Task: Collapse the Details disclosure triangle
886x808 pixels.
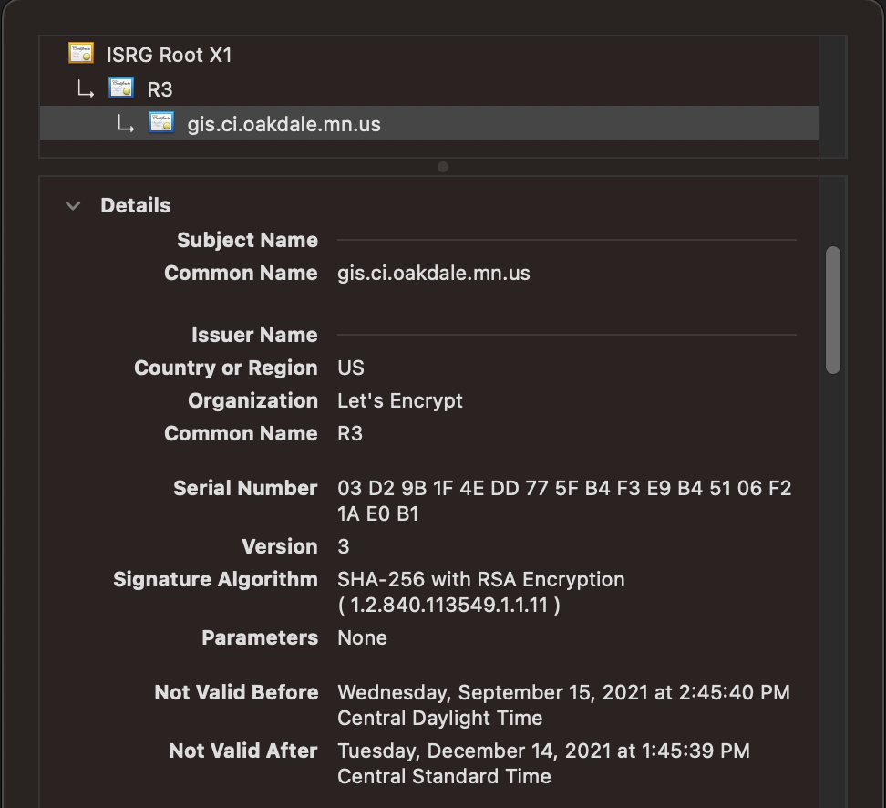Action: (73, 206)
